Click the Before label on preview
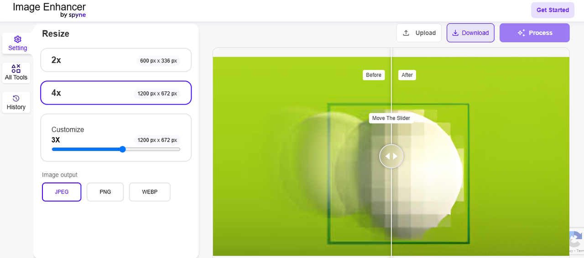Image resolution: width=584 pixels, height=258 pixels. [x=374, y=75]
